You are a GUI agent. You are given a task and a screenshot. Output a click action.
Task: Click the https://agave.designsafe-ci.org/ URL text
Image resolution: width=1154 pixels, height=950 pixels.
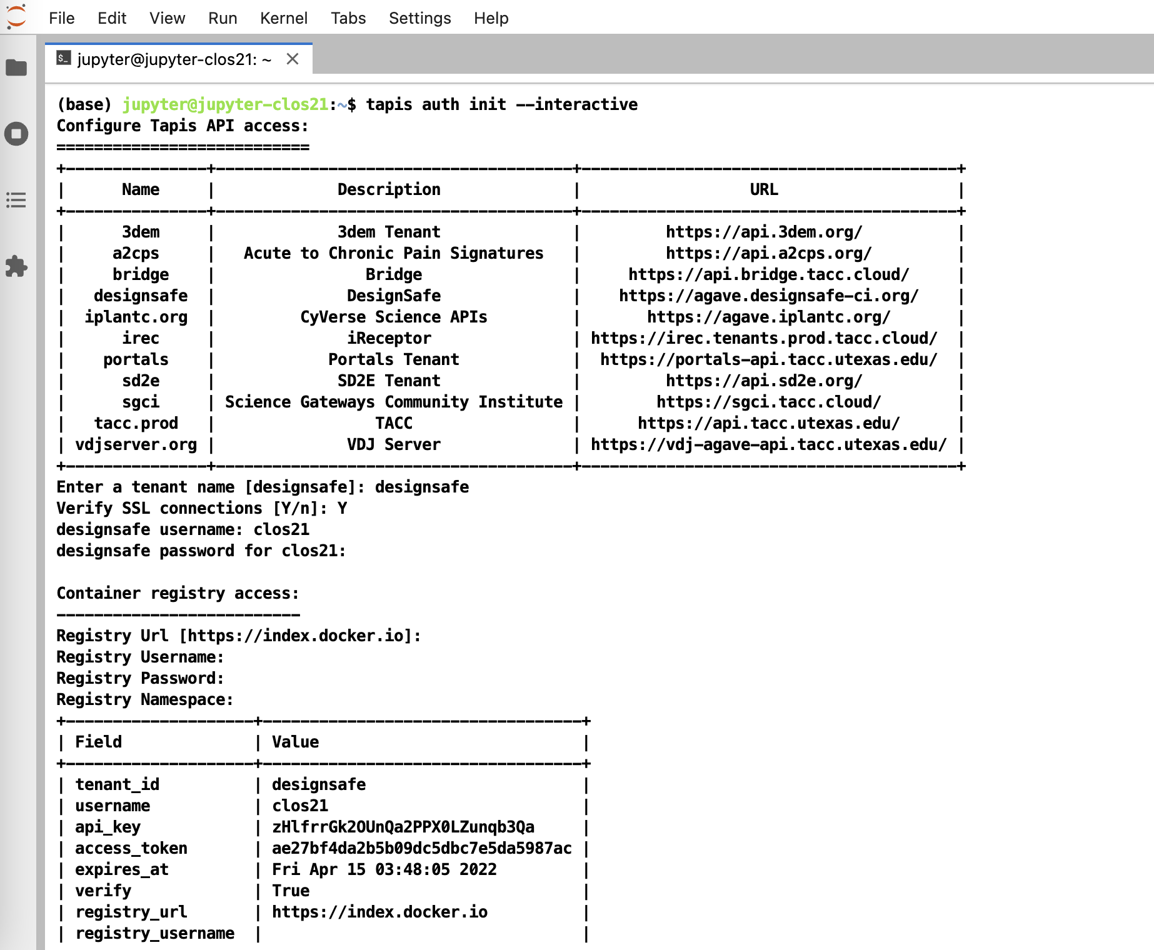(x=768, y=296)
